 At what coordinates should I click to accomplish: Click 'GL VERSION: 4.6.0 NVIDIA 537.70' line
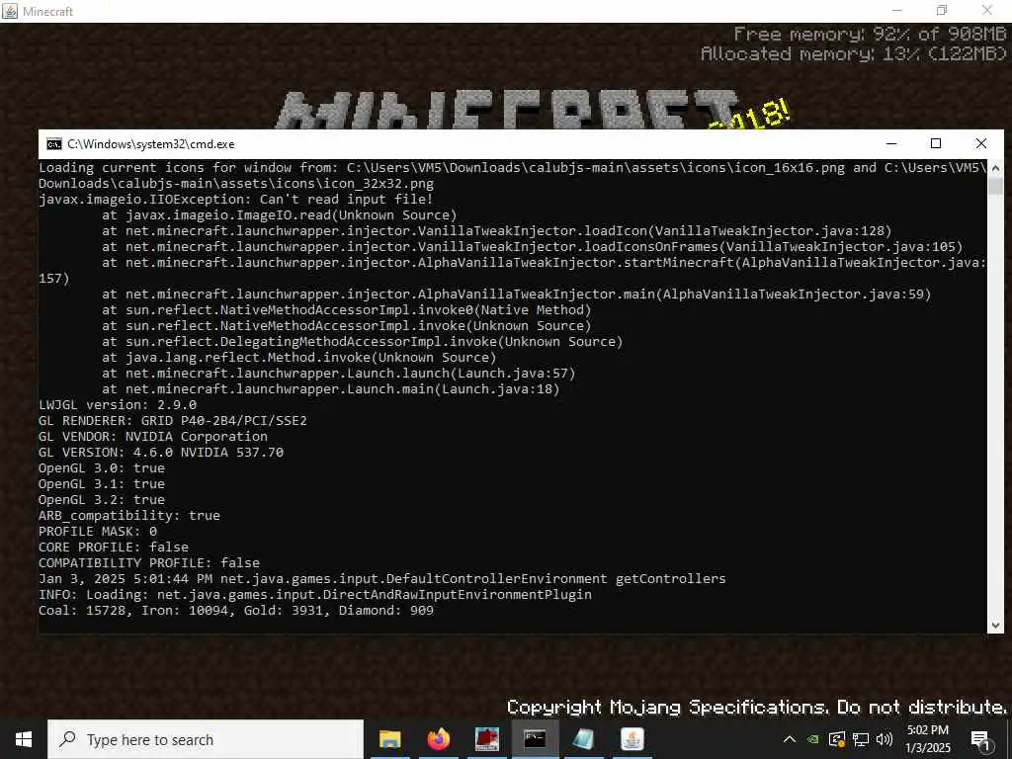click(161, 453)
